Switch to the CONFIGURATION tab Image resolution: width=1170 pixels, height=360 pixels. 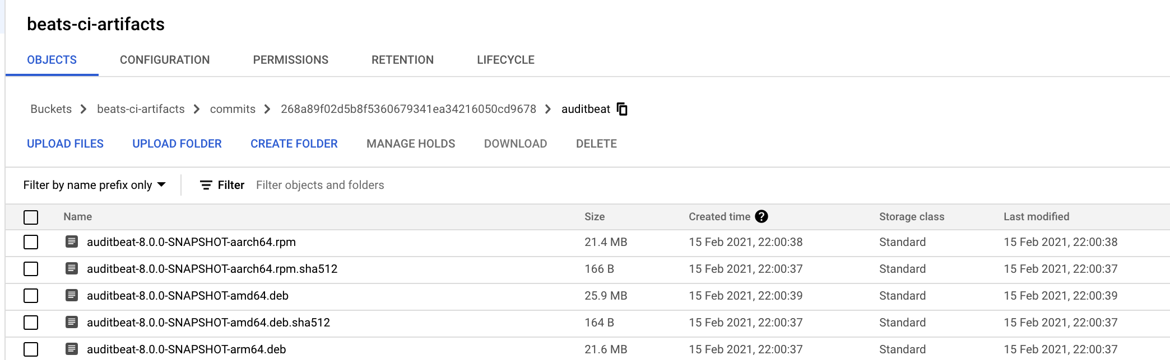[x=165, y=60]
